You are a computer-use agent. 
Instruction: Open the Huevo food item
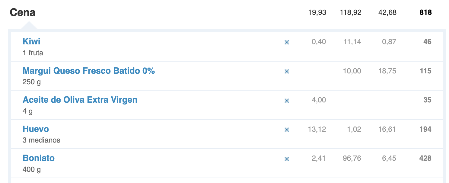coord(36,129)
